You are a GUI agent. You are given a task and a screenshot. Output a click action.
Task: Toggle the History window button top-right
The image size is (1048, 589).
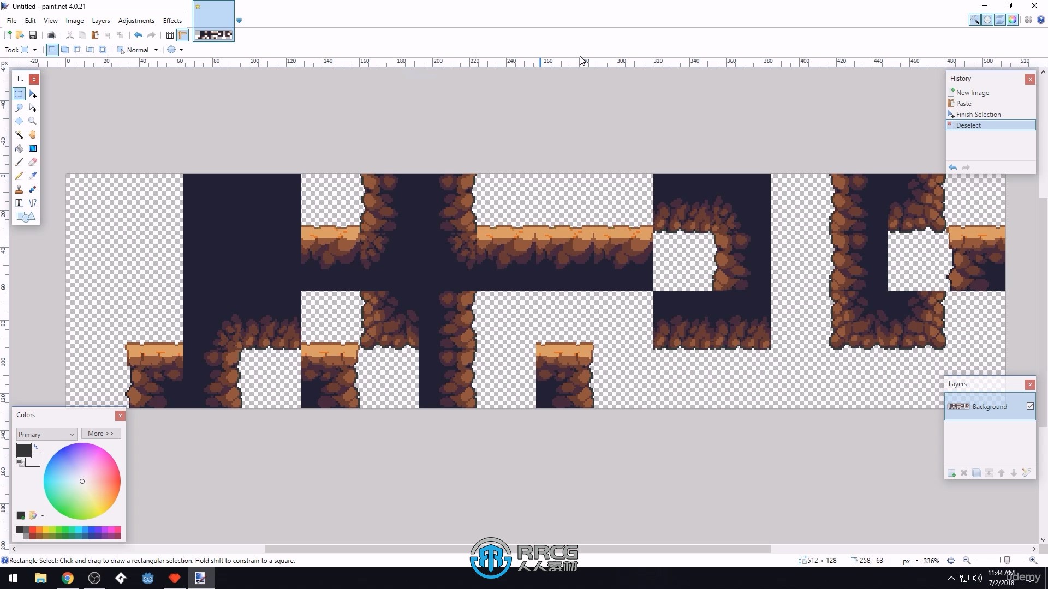pos(987,20)
